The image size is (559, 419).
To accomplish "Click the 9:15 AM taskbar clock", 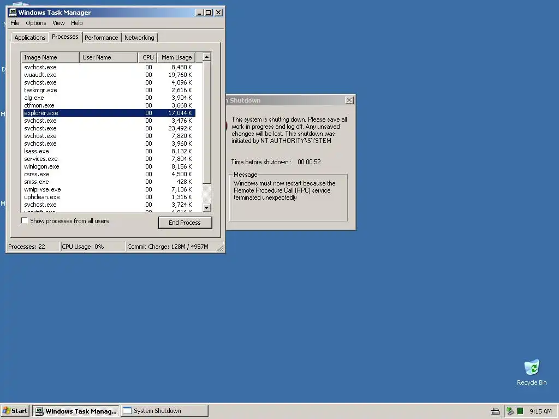I will click(540, 411).
